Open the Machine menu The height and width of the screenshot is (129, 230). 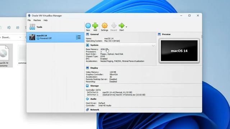37,20
